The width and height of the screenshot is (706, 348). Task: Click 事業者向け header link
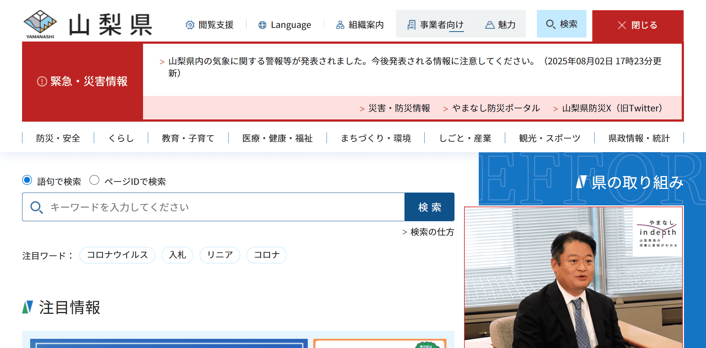[435, 25]
